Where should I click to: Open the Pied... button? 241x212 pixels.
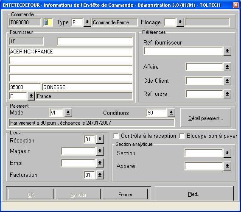tap(194, 194)
